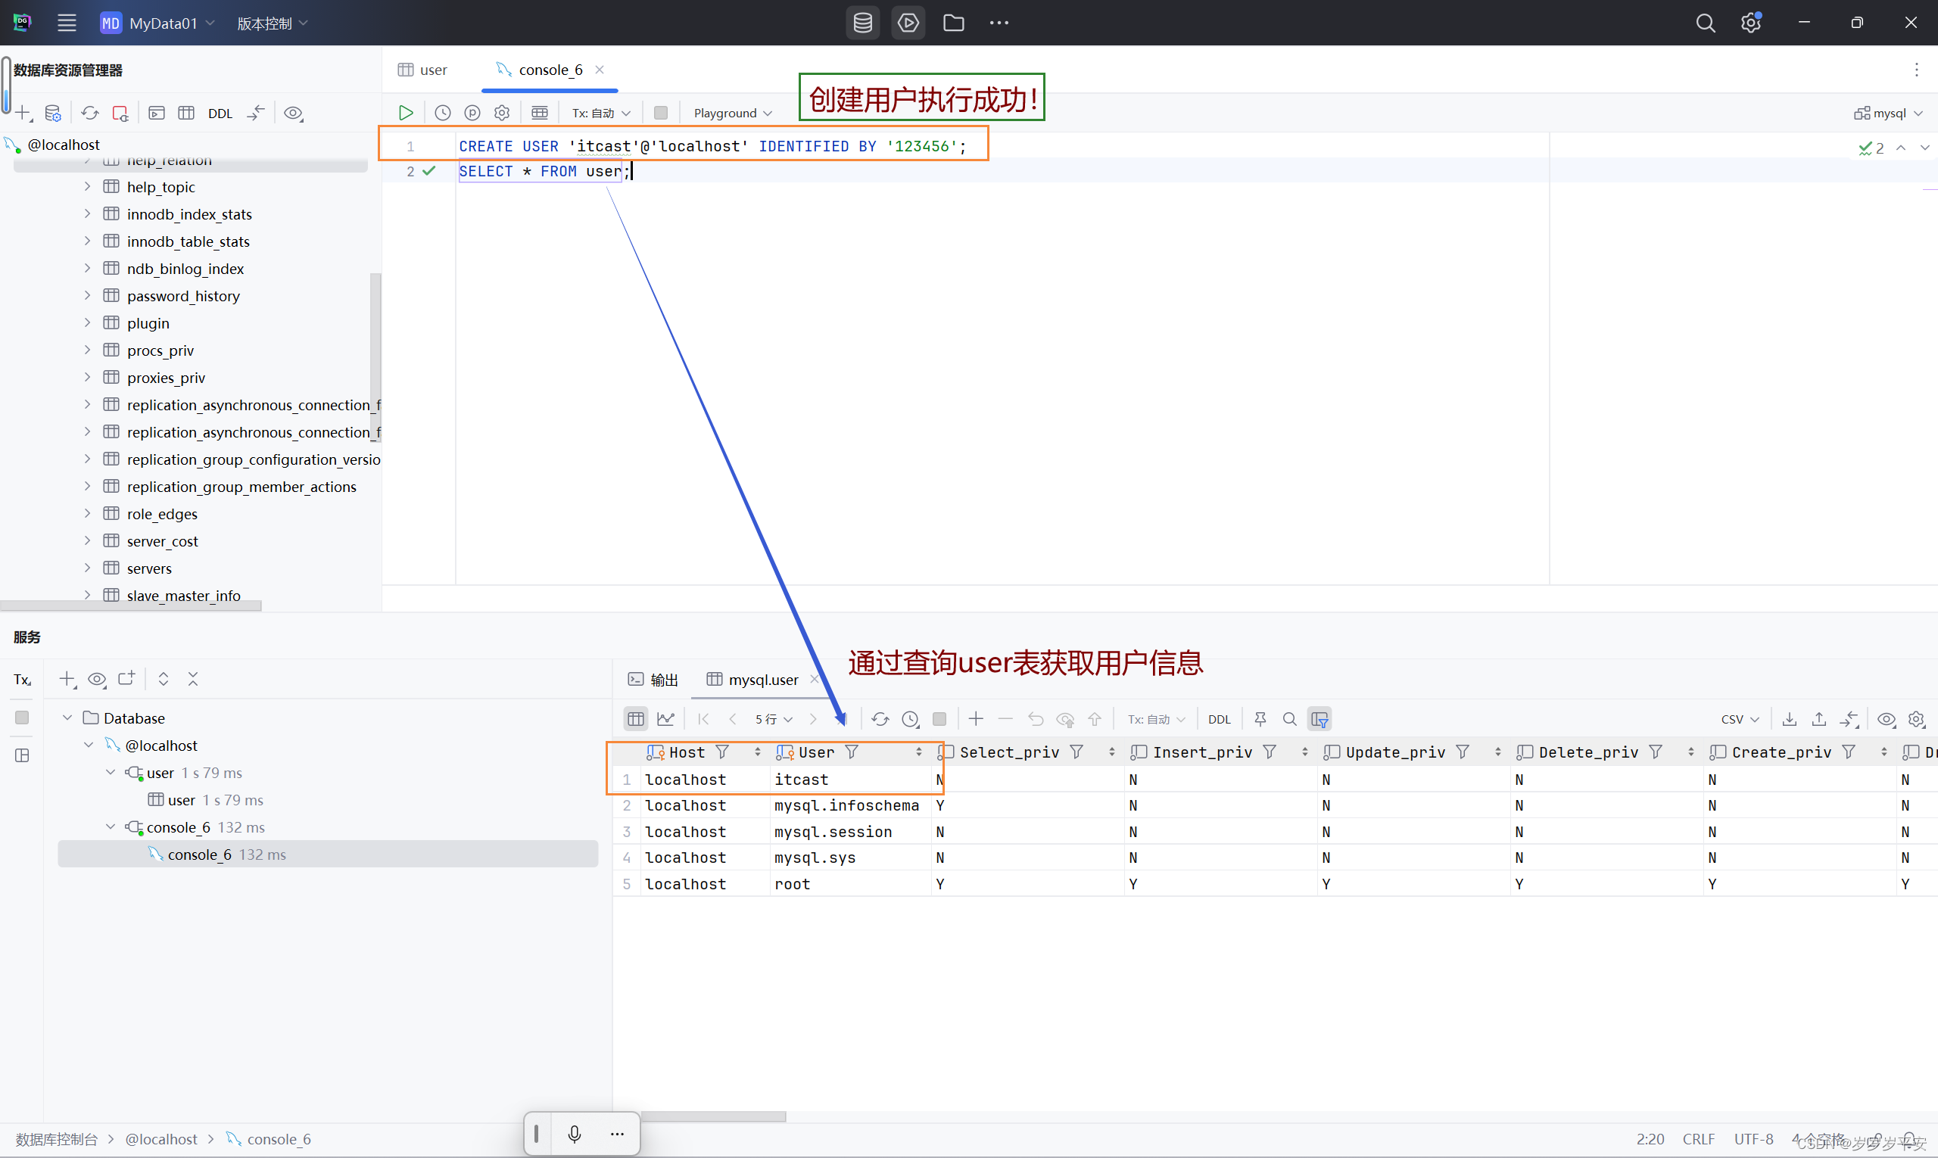Close the console_6 editor tab

tap(600, 70)
